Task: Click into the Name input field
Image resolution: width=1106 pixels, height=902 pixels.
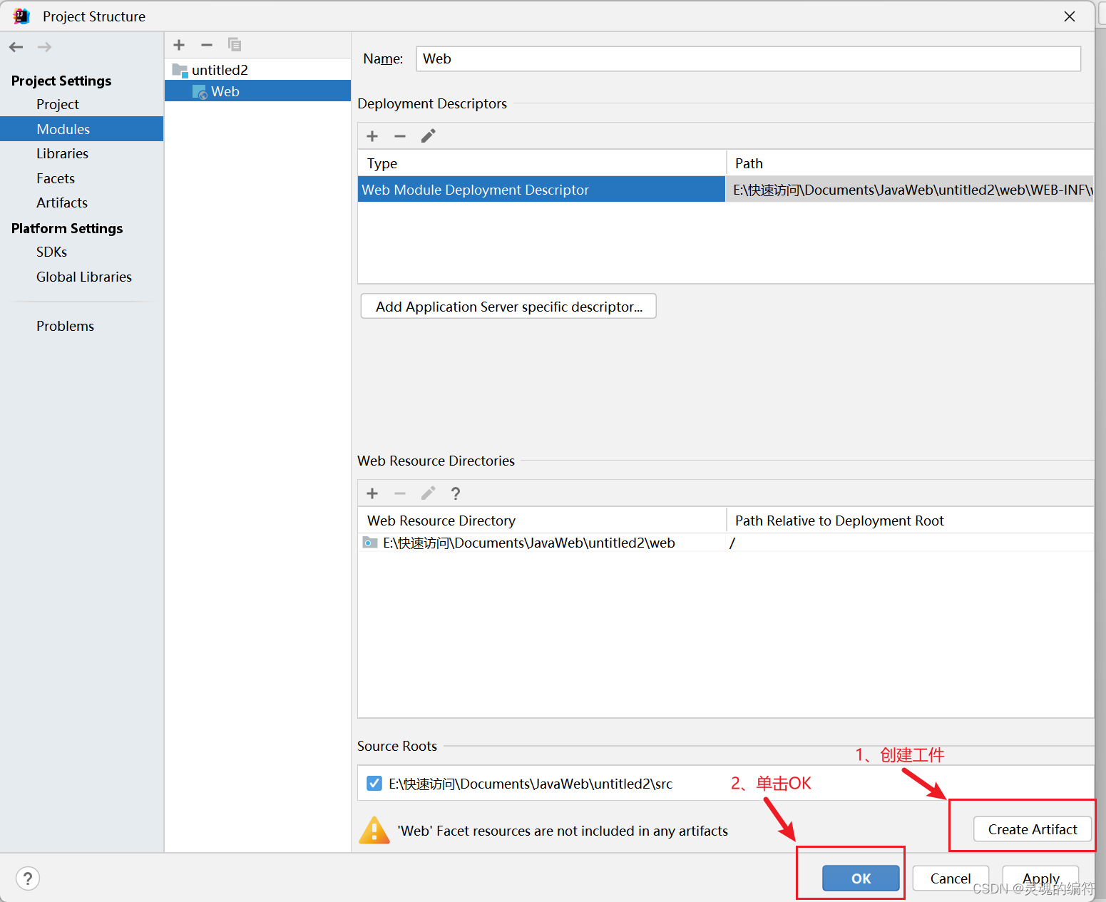Action: pyautogui.click(x=748, y=59)
